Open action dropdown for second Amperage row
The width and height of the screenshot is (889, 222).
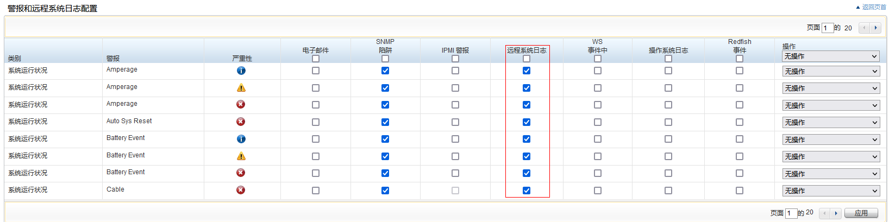(x=831, y=88)
